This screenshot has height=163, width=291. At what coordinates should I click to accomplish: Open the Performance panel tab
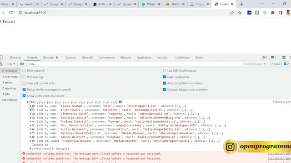(106, 58)
